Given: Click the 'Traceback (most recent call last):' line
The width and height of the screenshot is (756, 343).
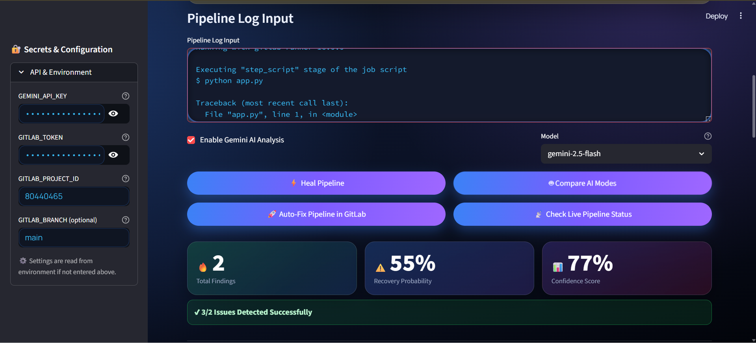Looking at the screenshot, I should pos(272,103).
